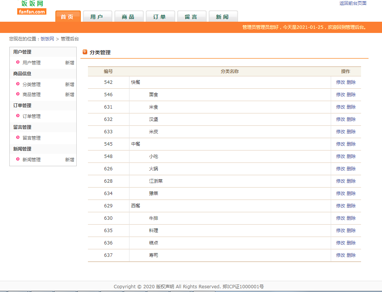Click 删除 for category 快餐
Viewport: 382px width, 292px height.
(x=351, y=82)
